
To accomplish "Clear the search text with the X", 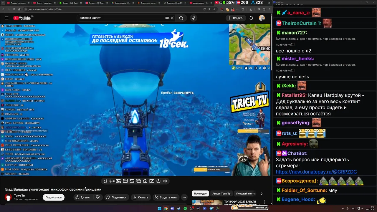I will click(x=172, y=18).
